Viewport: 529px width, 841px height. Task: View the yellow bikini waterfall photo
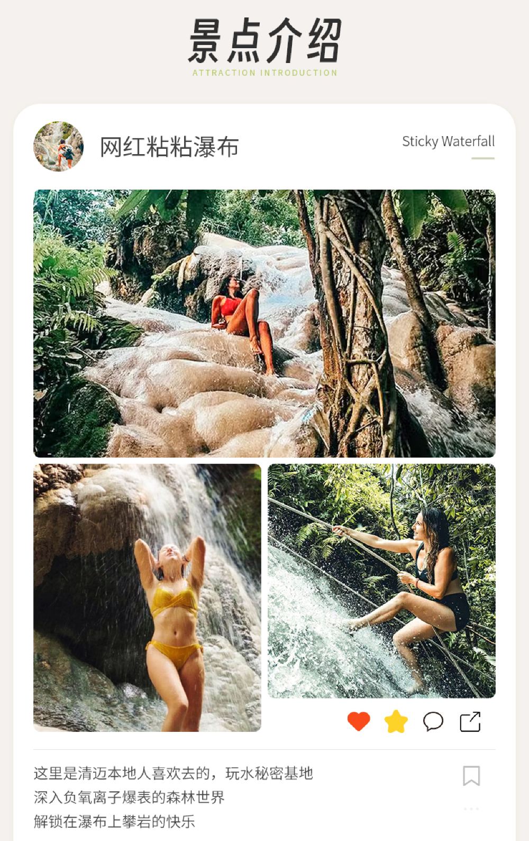pyautogui.click(x=147, y=597)
